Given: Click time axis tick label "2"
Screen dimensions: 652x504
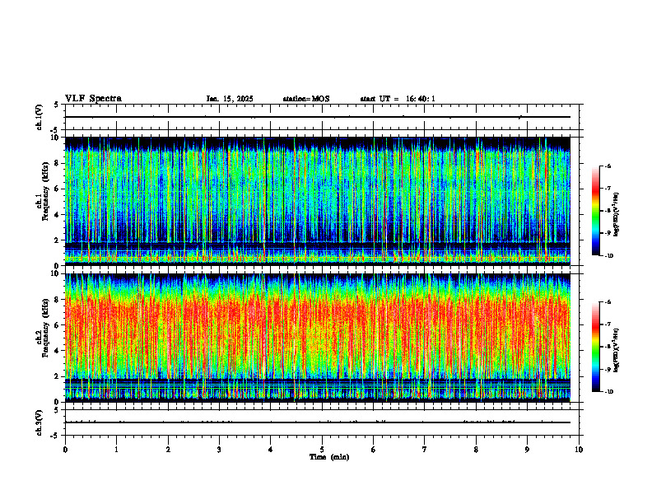Looking at the screenshot, I should point(168,450).
